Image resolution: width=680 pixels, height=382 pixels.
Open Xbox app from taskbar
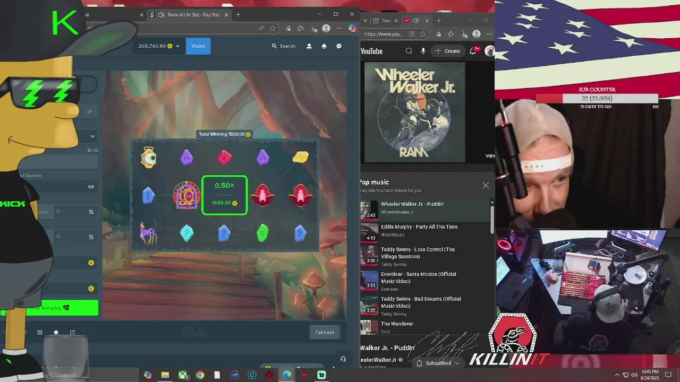point(183,375)
